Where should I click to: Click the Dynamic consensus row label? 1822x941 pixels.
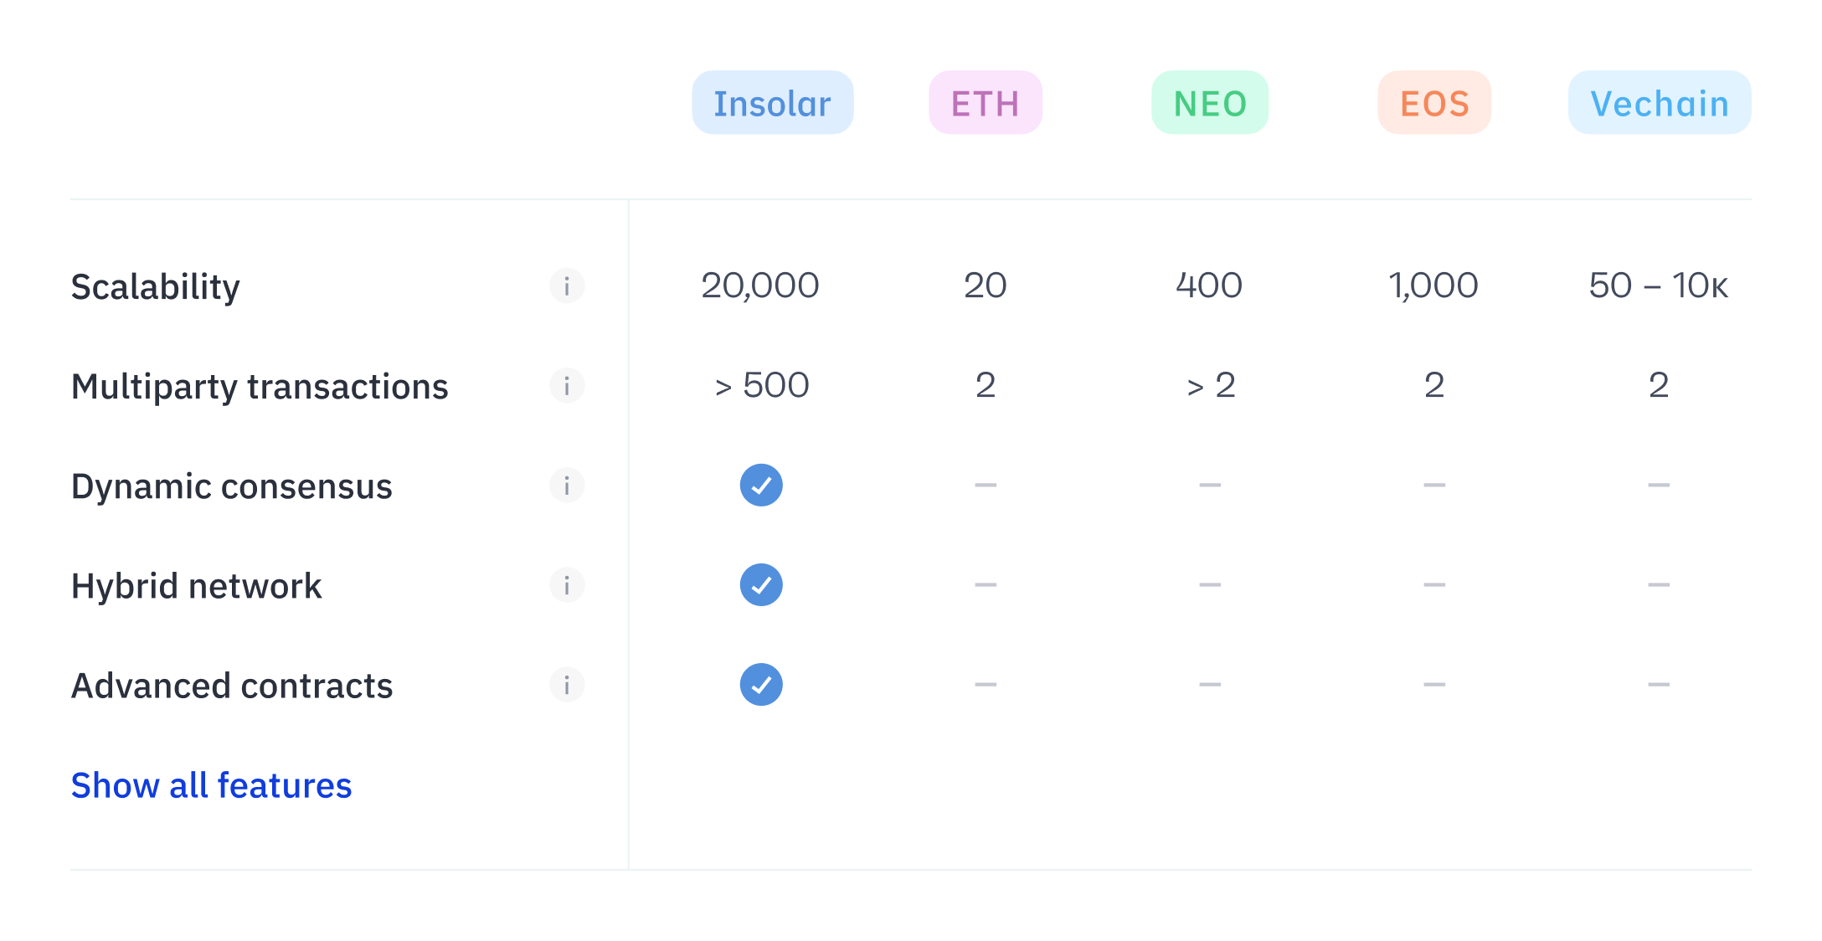(x=232, y=486)
